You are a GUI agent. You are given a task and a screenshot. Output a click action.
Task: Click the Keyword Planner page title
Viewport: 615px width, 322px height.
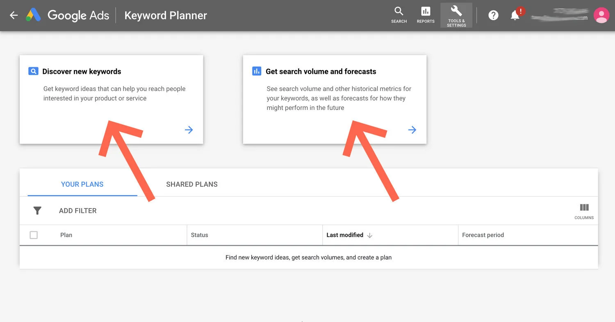click(166, 16)
